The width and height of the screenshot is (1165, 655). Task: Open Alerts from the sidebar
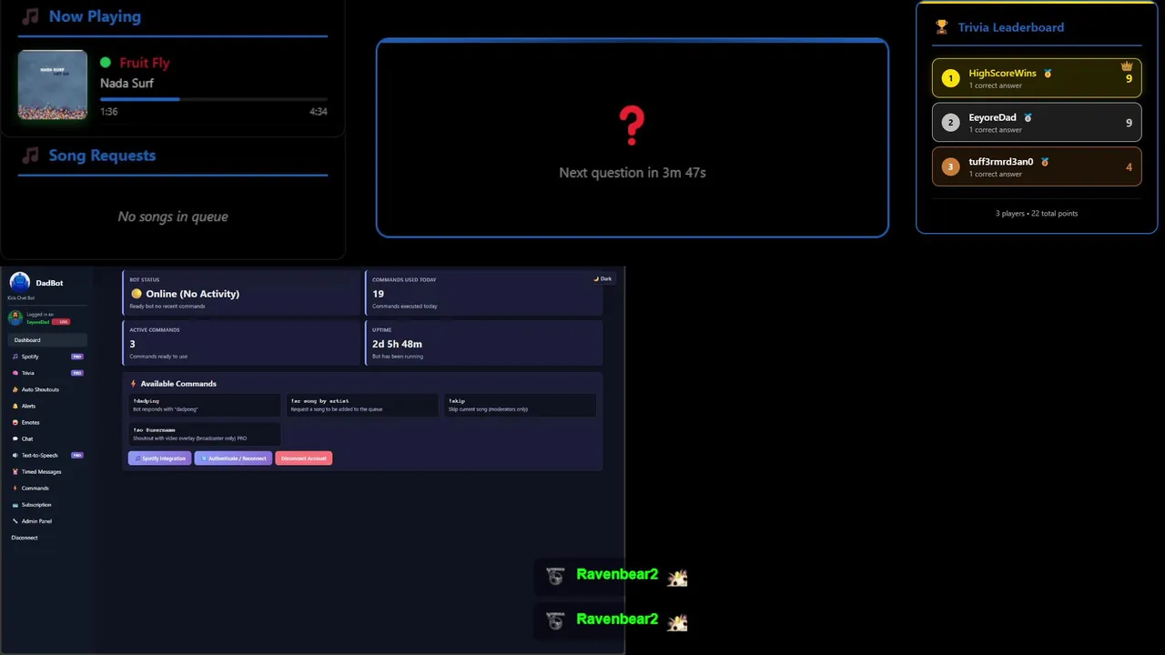click(x=47, y=406)
